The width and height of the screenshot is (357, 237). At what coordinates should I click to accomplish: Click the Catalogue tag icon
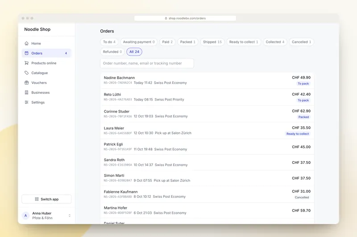pyautogui.click(x=27, y=73)
